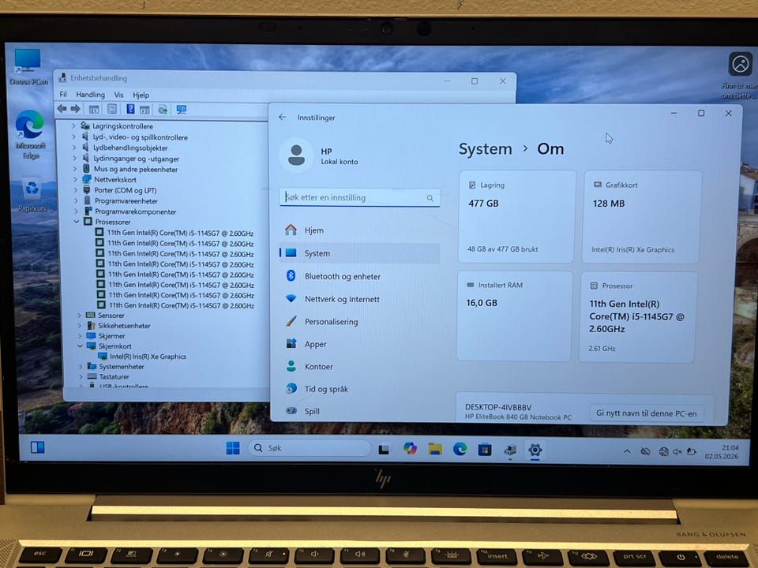Show hidden tray icons chevron
Image resolution: width=758 pixels, height=568 pixels.
[627, 451]
